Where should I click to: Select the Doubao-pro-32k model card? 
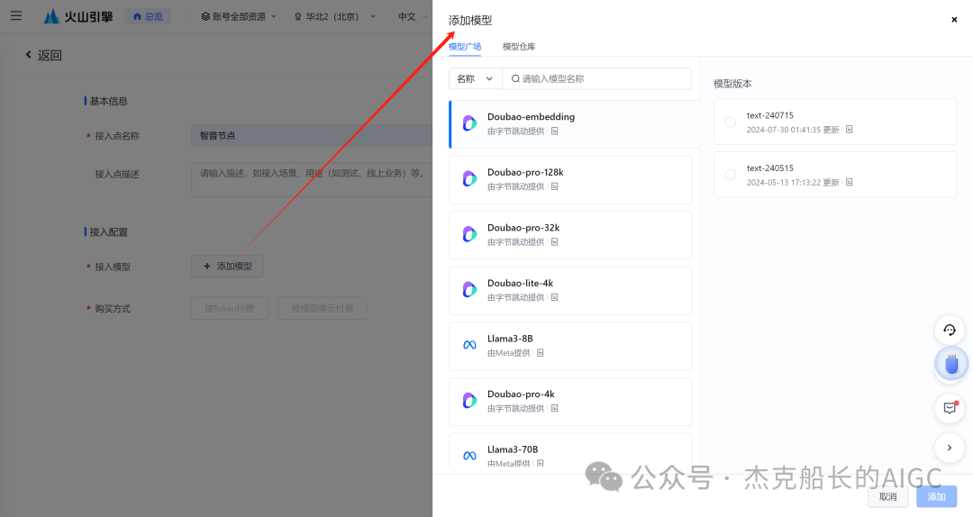click(x=570, y=235)
